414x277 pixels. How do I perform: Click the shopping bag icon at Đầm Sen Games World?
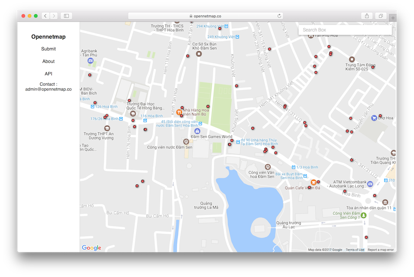[x=197, y=131]
